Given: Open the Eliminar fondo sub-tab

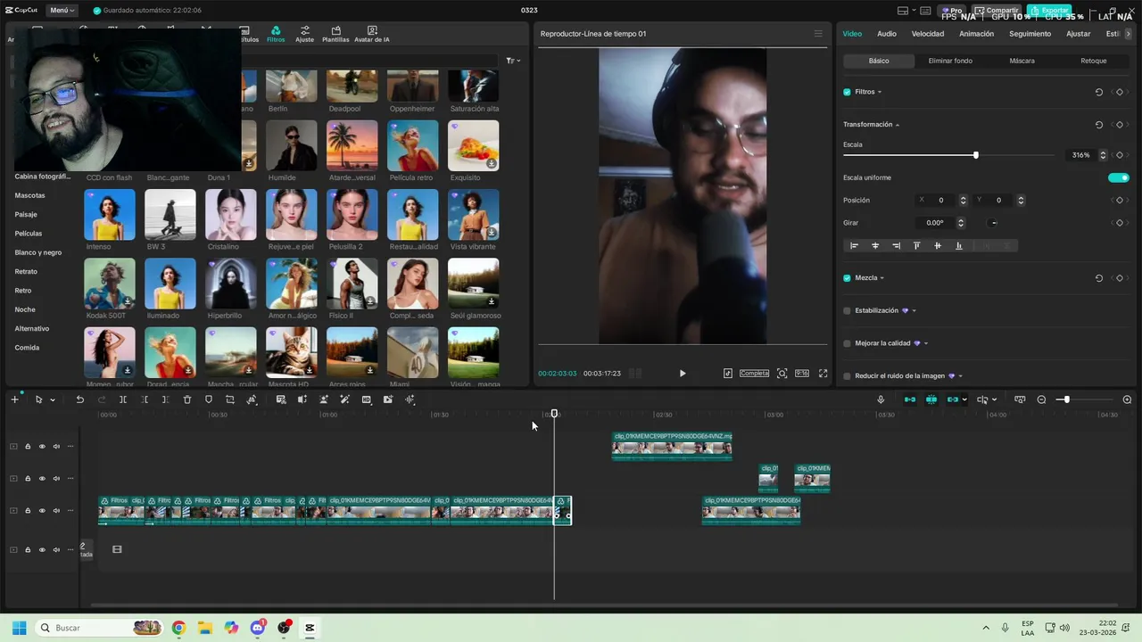Looking at the screenshot, I should [x=950, y=61].
